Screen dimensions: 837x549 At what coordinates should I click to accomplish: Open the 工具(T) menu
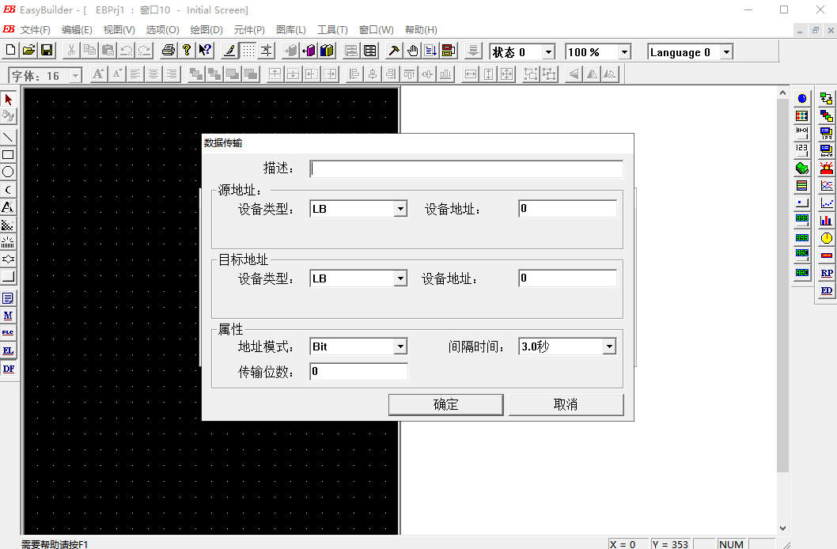(x=332, y=30)
